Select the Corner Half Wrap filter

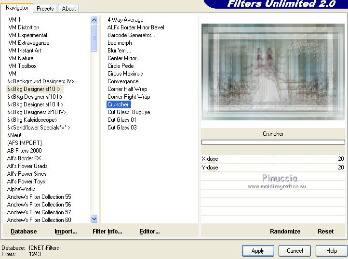127,89
